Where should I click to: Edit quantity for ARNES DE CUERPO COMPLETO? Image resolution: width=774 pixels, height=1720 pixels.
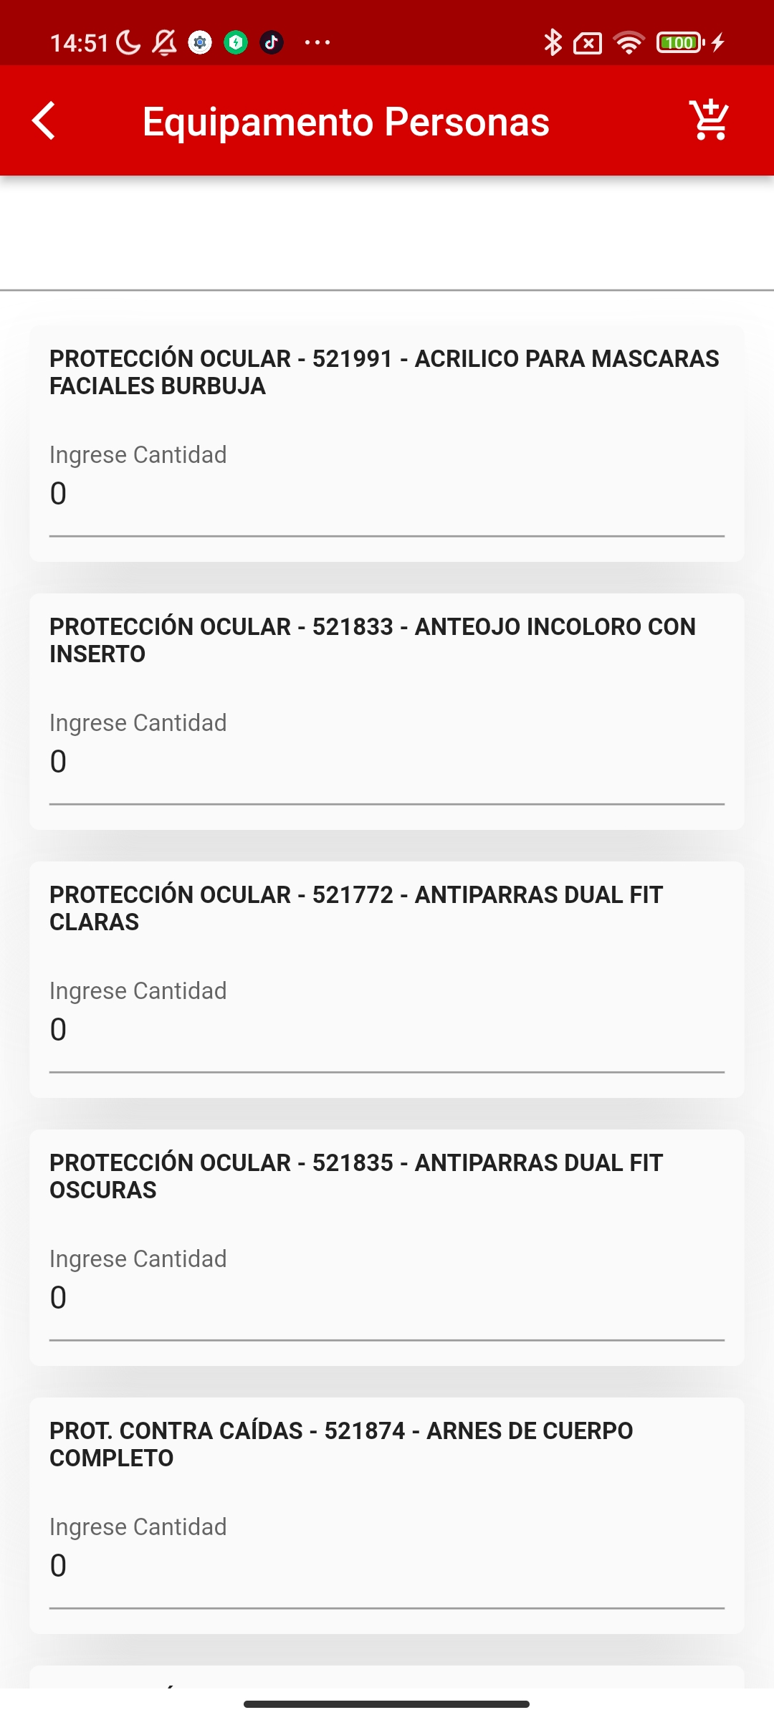pyautogui.click(x=387, y=1565)
